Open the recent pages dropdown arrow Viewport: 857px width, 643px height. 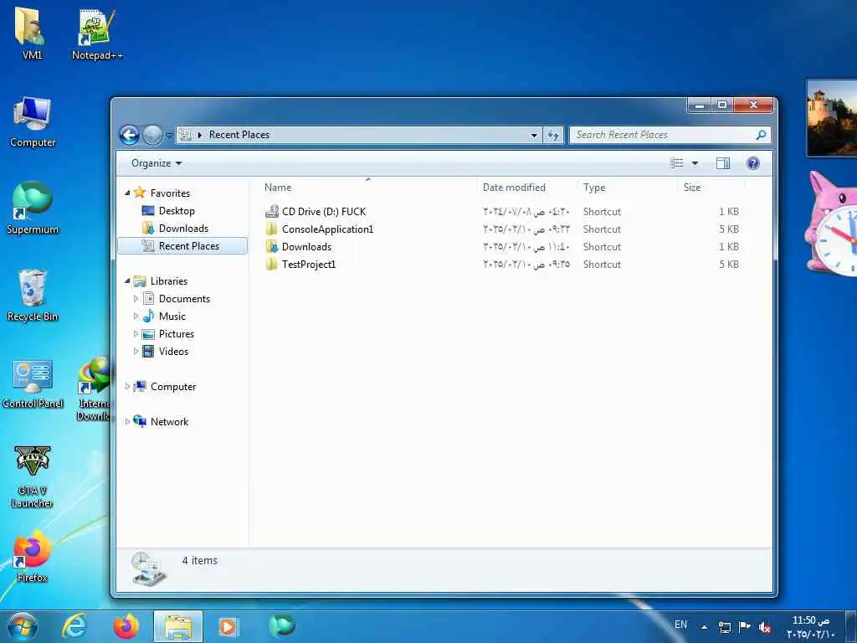[169, 135]
